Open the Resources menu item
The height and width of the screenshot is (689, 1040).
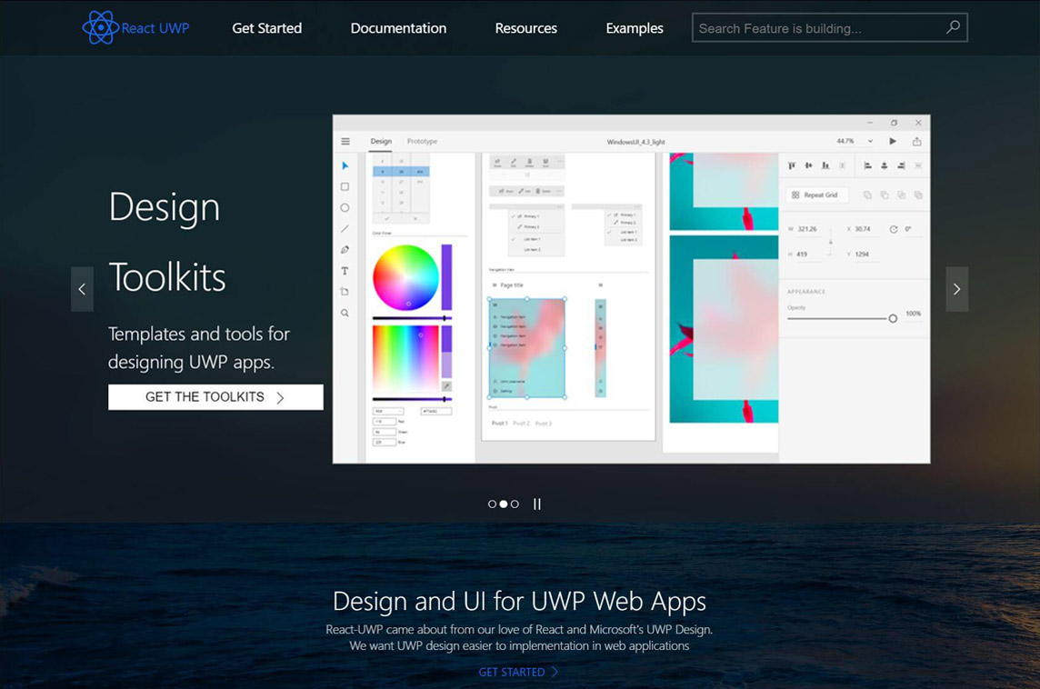pyautogui.click(x=526, y=28)
